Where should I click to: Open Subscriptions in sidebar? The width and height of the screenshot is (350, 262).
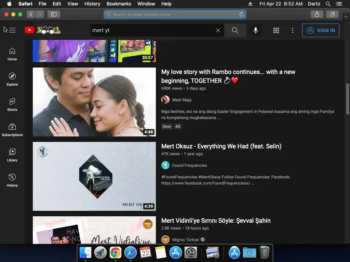pos(12,130)
